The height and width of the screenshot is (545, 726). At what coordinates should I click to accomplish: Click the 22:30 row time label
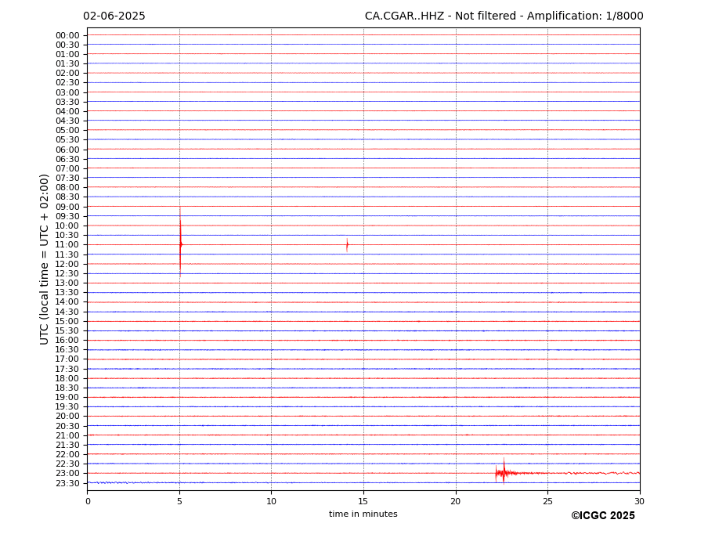[x=67, y=464]
